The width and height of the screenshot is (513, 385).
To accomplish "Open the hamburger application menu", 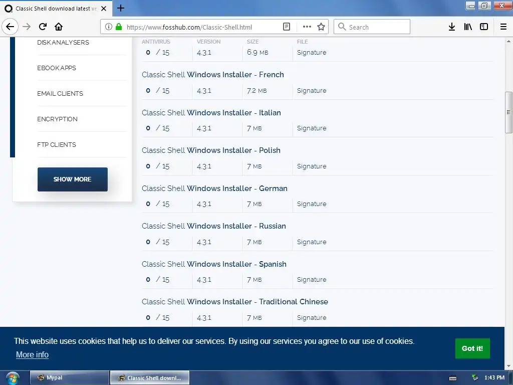I will (503, 27).
